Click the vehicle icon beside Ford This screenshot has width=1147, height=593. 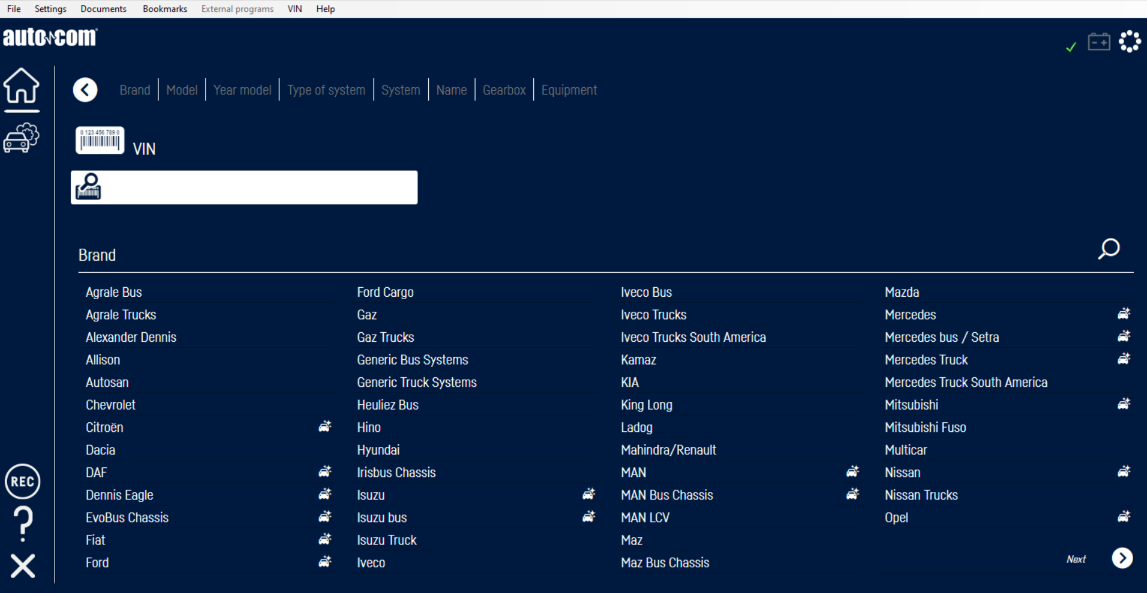click(x=325, y=562)
